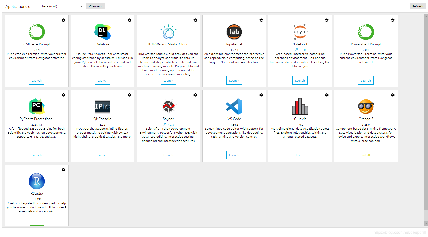428x237 pixels.
Task: Open settings gear on IBM Watson Studio Cloud card
Action: coord(195,20)
